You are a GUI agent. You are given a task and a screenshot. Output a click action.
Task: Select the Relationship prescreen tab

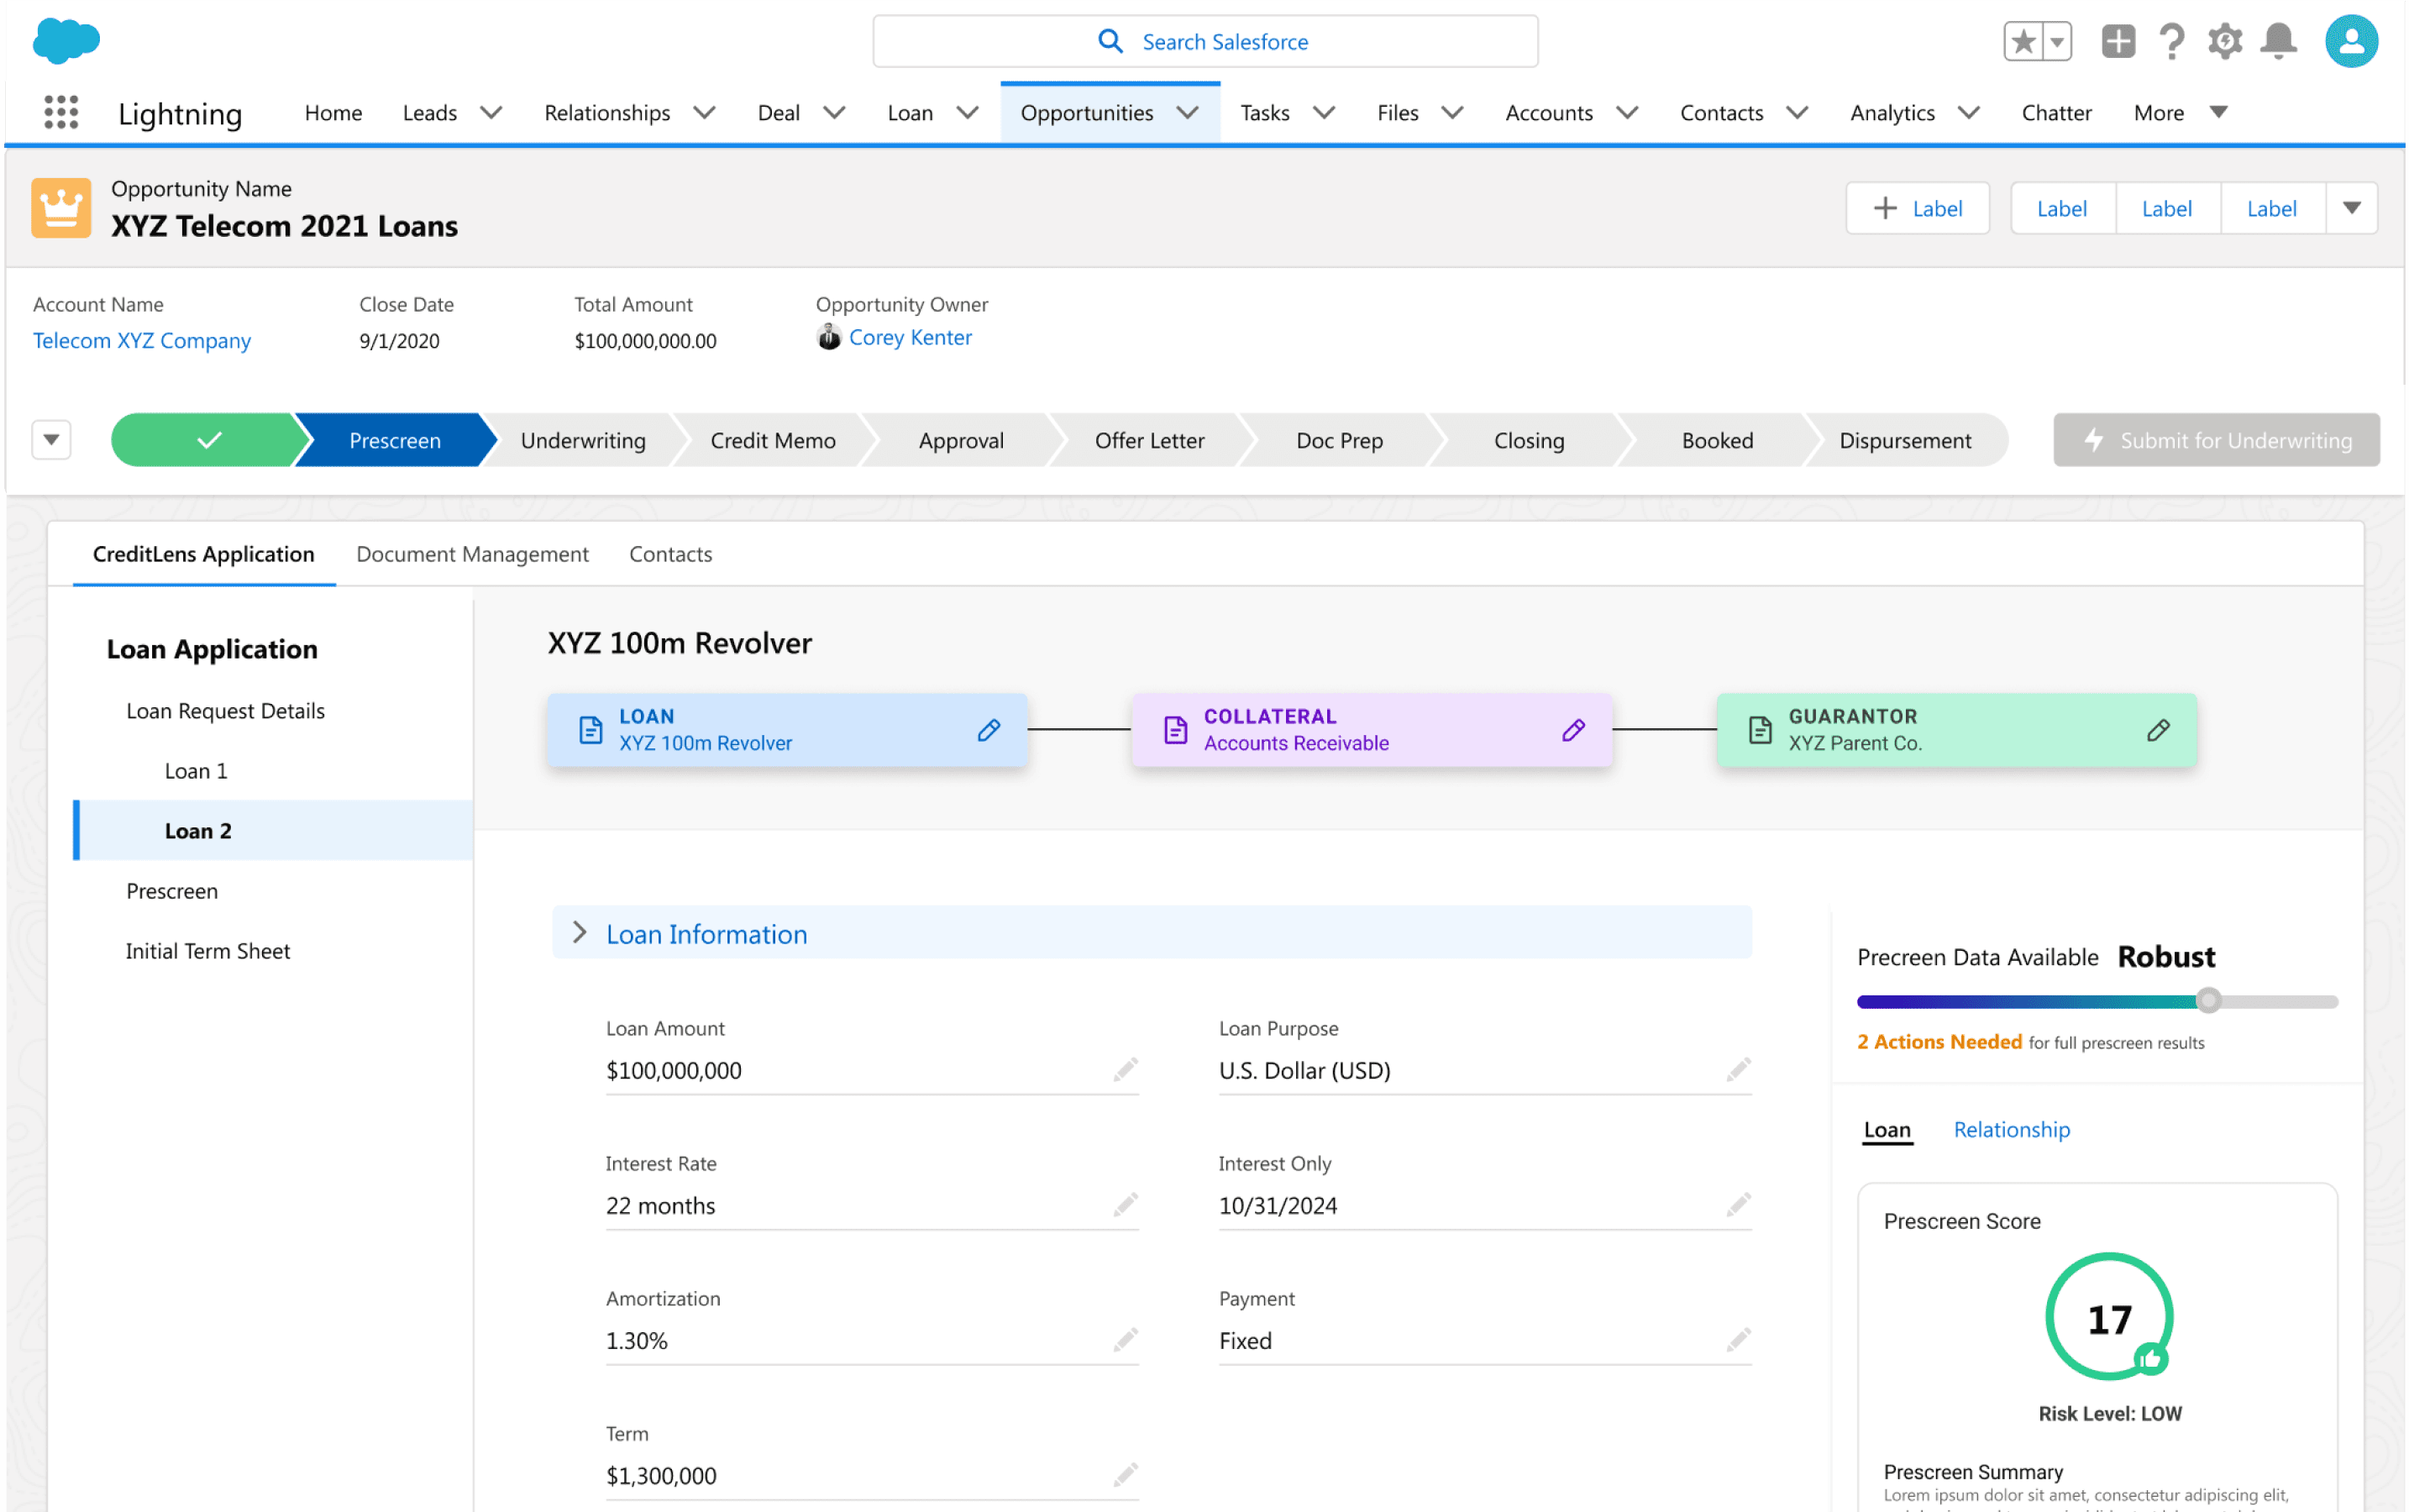tap(2011, 1130)
